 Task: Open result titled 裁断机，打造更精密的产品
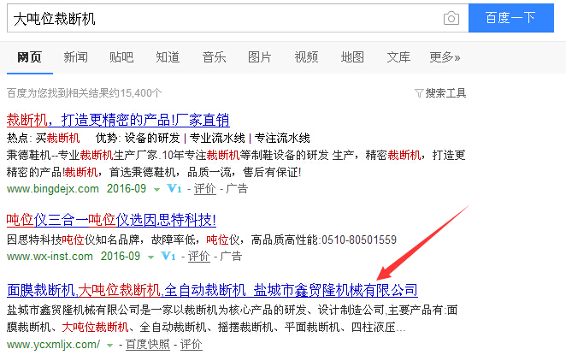point(118,120)
